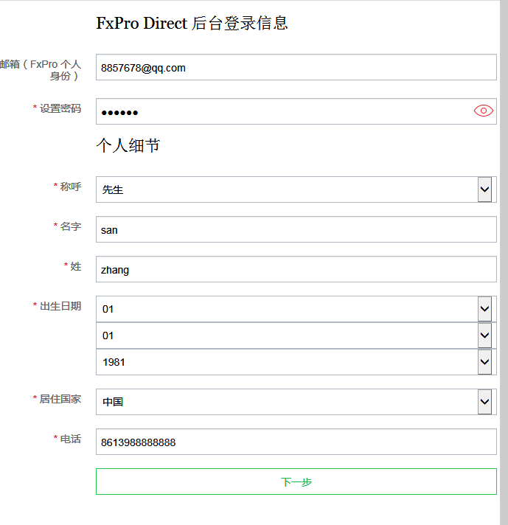Screen dimensions: 508x525
Task: Click the vertical scrollbar on the right edge
Action: [x=504, y=262]
